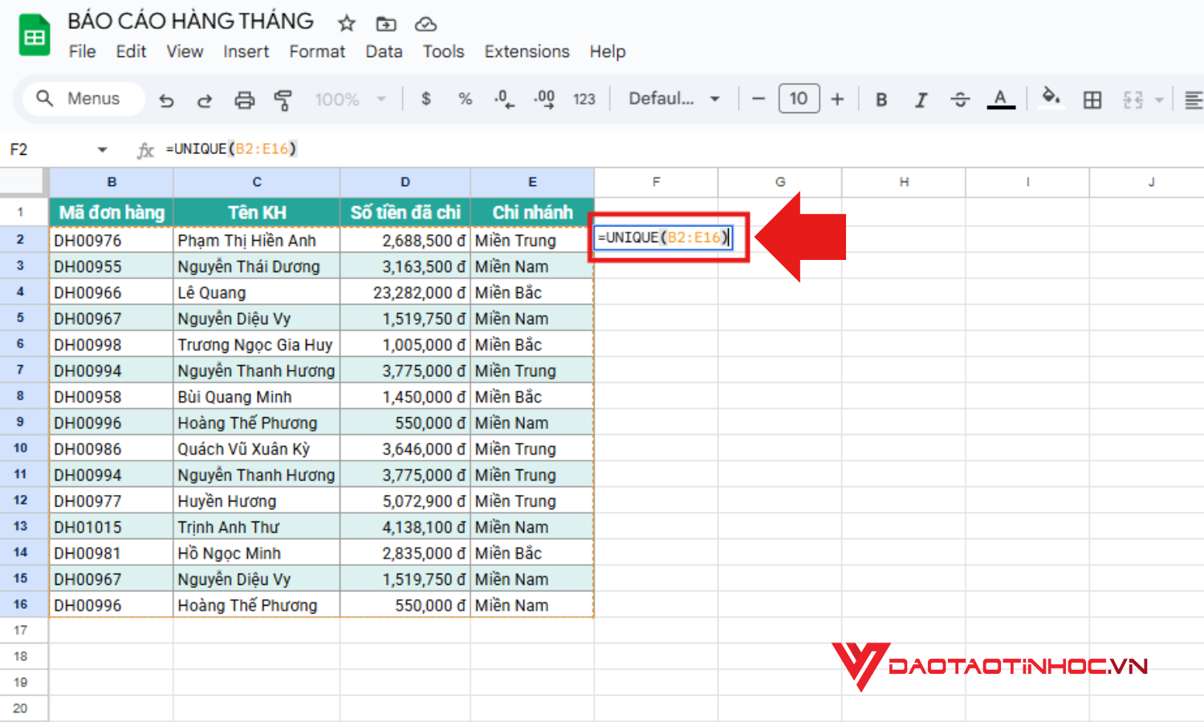Select the cell containing DH01015
The image size is (1204, 722).
pyautogui.click(x=112, y=527)
